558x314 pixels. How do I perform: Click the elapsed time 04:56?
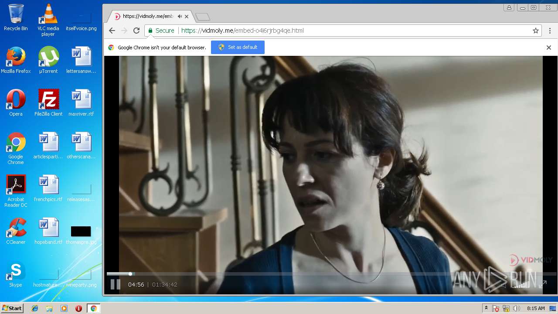click(x=136, y=284)
